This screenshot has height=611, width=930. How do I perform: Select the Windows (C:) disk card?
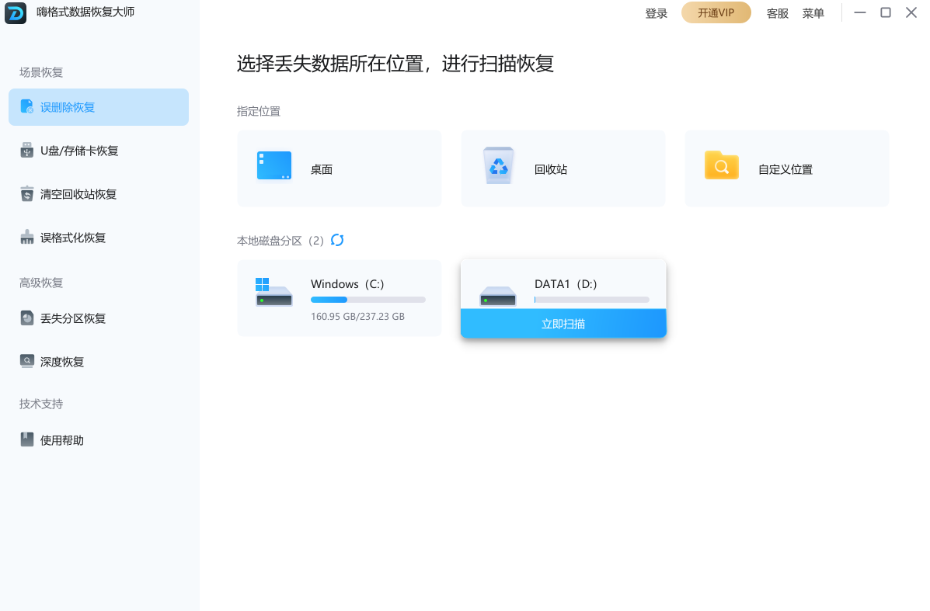[x=339, y=298]
